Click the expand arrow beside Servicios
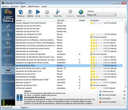128x110 pixels. point(14,70)
